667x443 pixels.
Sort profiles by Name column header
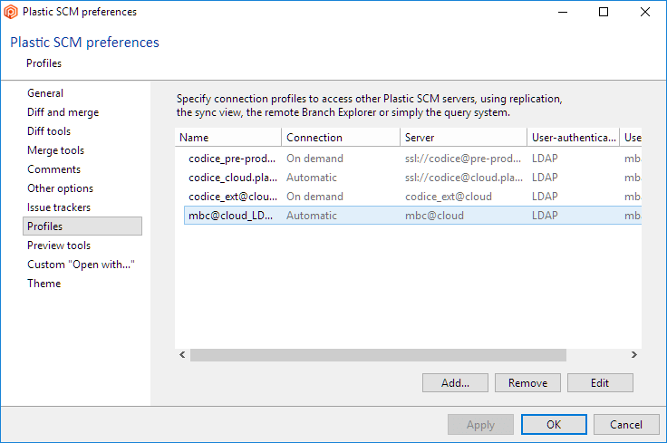coord(228,138)
